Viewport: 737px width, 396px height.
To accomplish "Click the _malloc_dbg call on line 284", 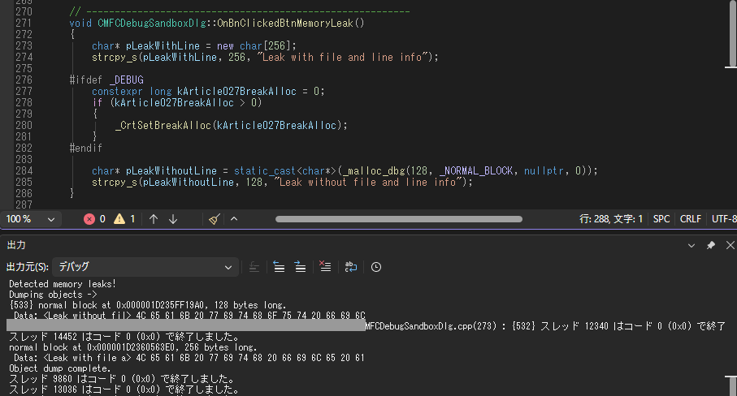I will pyautogui.click(x=374, y=170).
